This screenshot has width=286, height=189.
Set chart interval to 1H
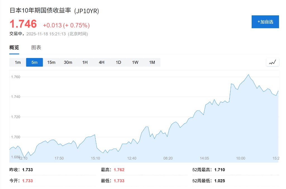85,62
